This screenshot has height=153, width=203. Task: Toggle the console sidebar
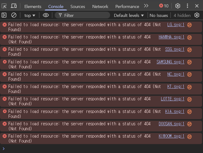click(x=4, y=15)
